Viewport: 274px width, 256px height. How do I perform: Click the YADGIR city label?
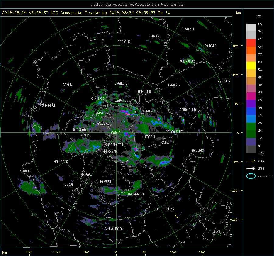pyautogui.click(x=211, y=46)
